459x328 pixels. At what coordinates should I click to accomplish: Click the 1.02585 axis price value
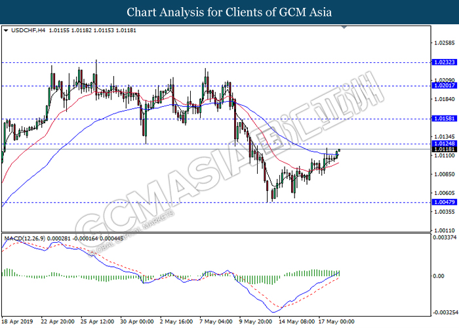(445, 43)
